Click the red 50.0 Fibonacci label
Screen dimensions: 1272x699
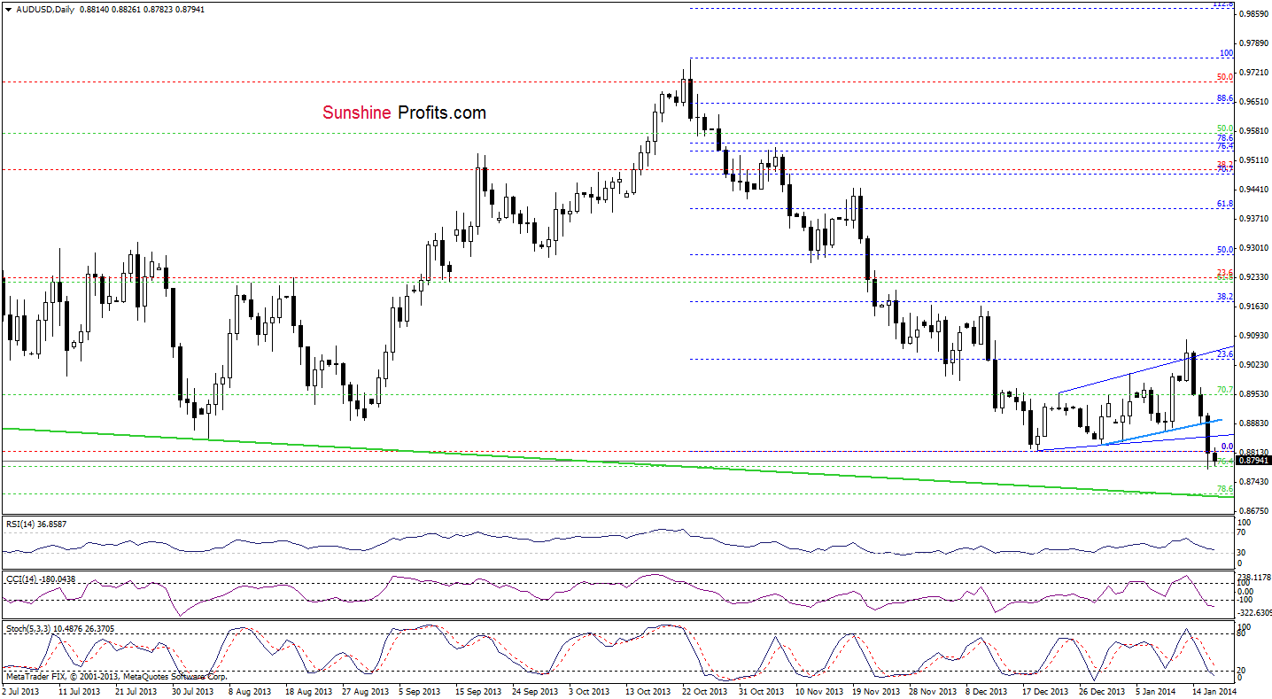coord(1225,77)
